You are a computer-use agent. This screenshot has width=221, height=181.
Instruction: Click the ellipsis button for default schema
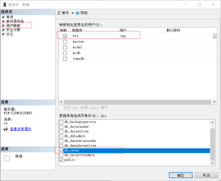point(215,36)
